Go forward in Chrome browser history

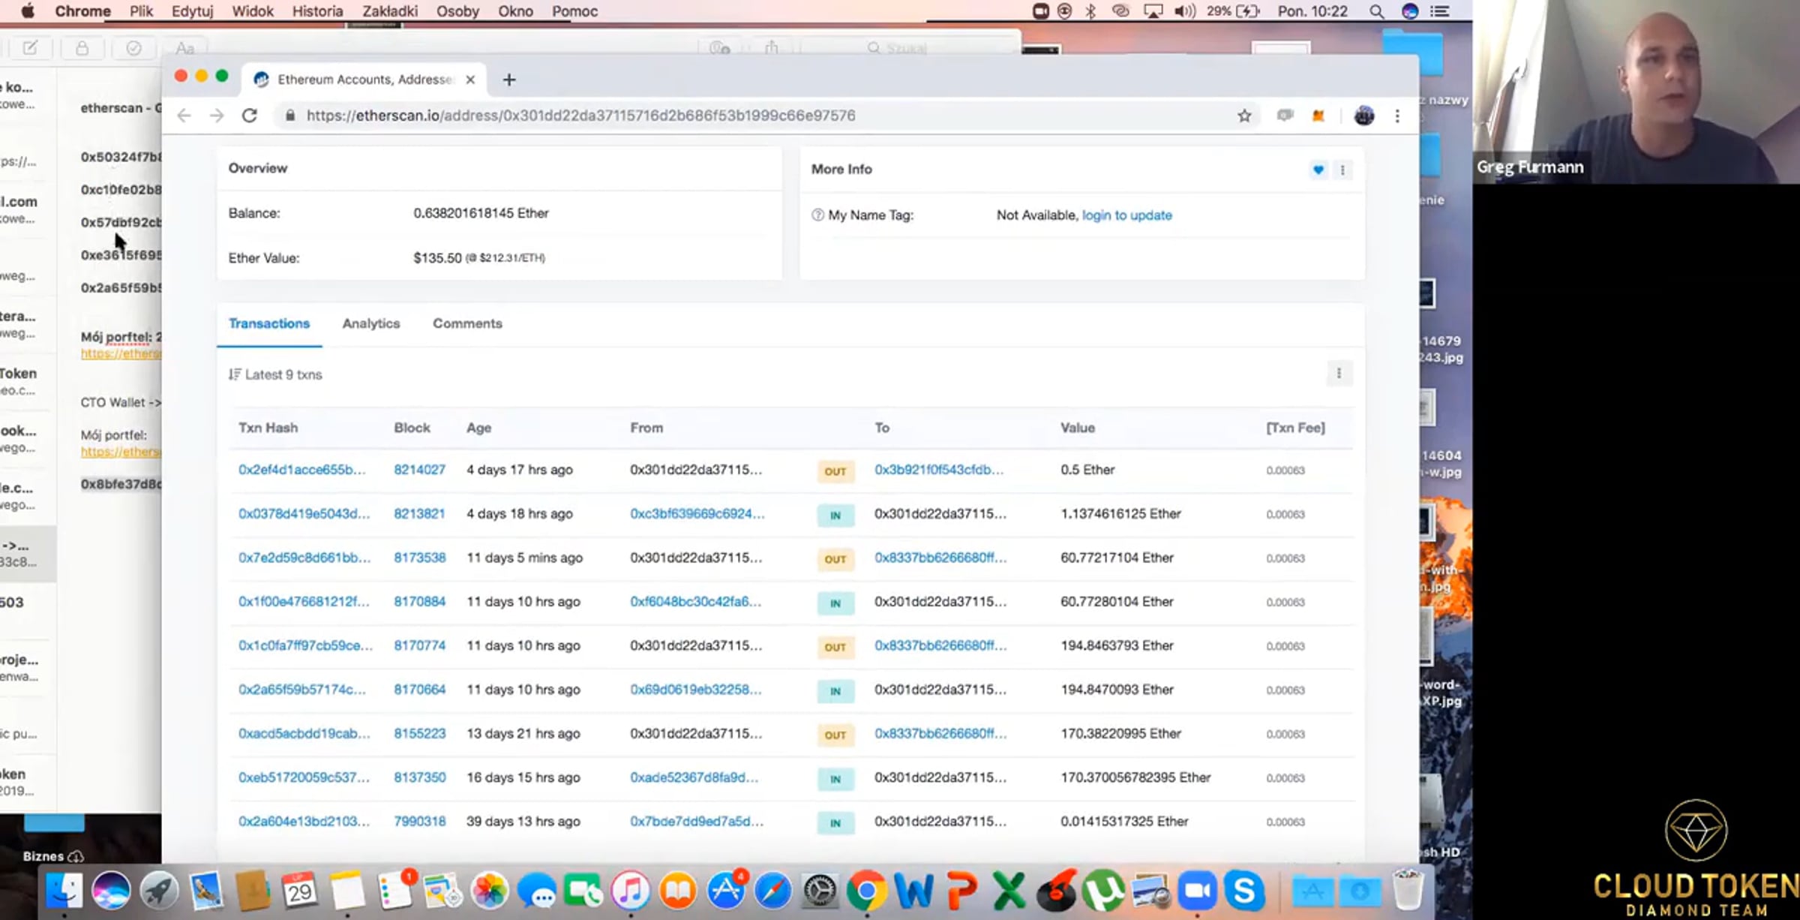(217, 116)
